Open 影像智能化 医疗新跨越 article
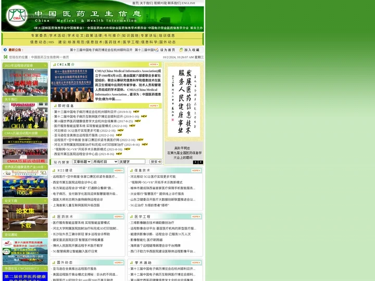The height and width of the screenshot is (281, 375). [x=146, y=240]
